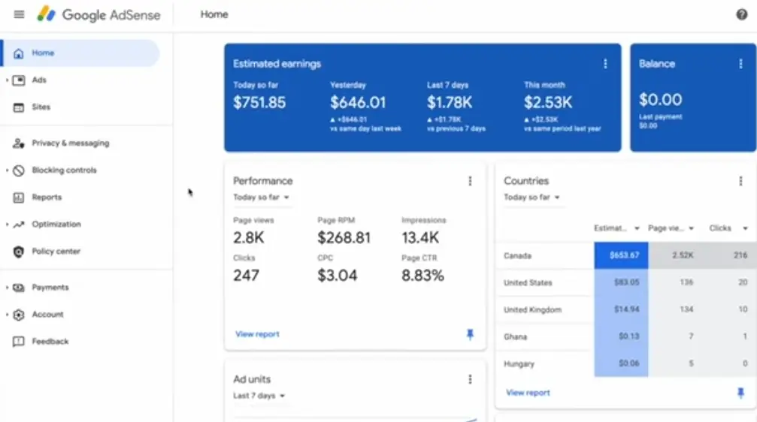Expand the Ads submenu arrow

pos(7,80)
